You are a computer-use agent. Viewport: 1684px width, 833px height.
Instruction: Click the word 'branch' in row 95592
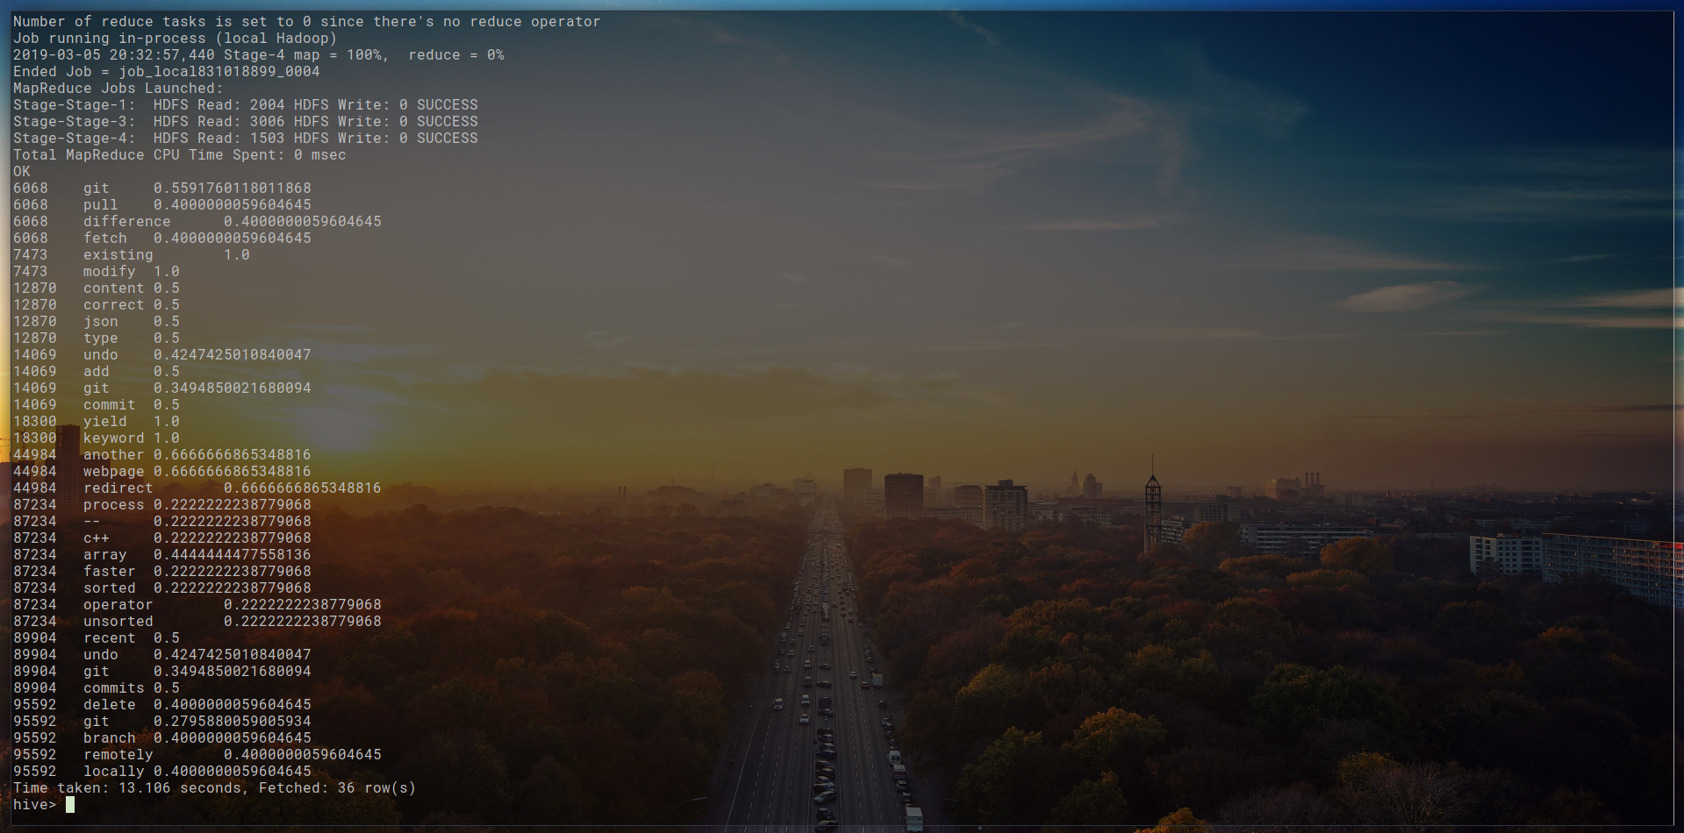pyautogui.click(x=110, y=737)
